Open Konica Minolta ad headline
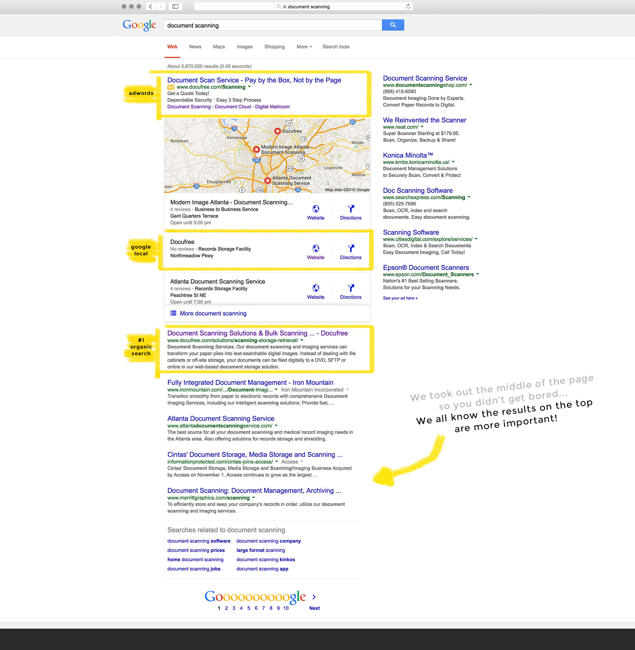Viewport: 635px width, 650px height. pos(408,155)
